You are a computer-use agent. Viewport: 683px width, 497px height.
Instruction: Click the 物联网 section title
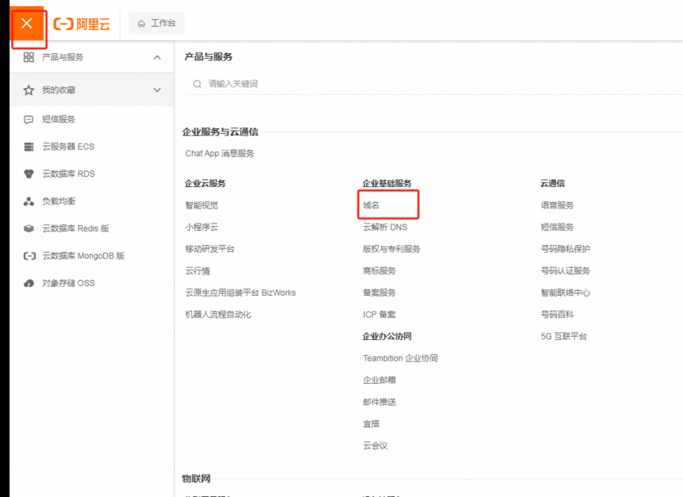pos(196,479)
